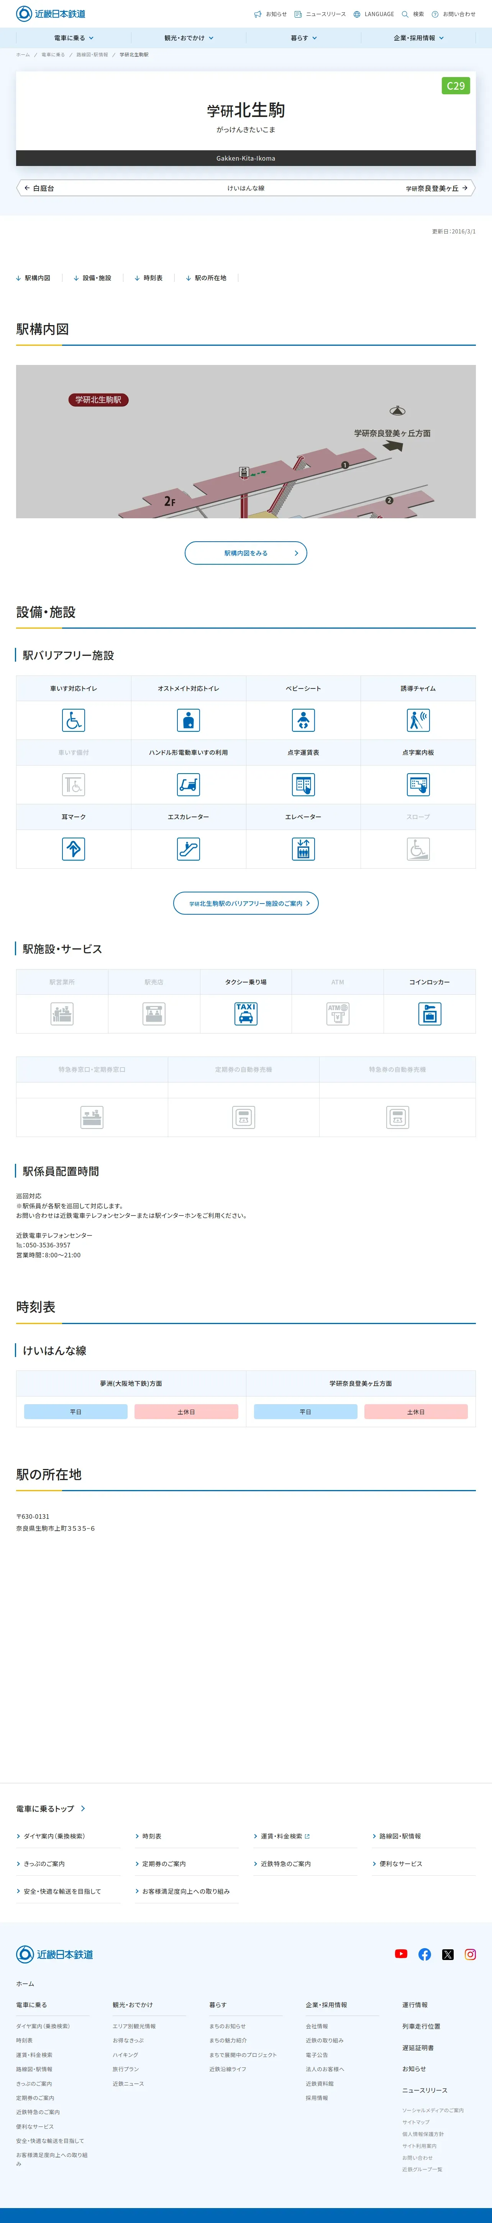Screen dimensions: 492x2223
Task: Click the handle-type electric wheelchair icon
Action: (x=188, y=784)
